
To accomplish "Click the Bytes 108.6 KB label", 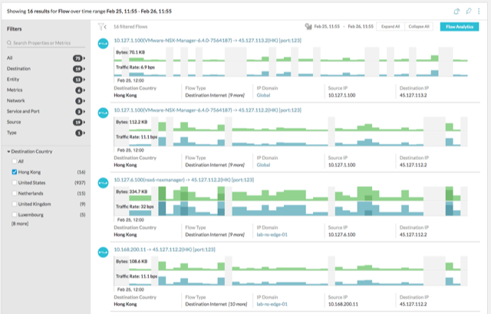I will [131, 261].
